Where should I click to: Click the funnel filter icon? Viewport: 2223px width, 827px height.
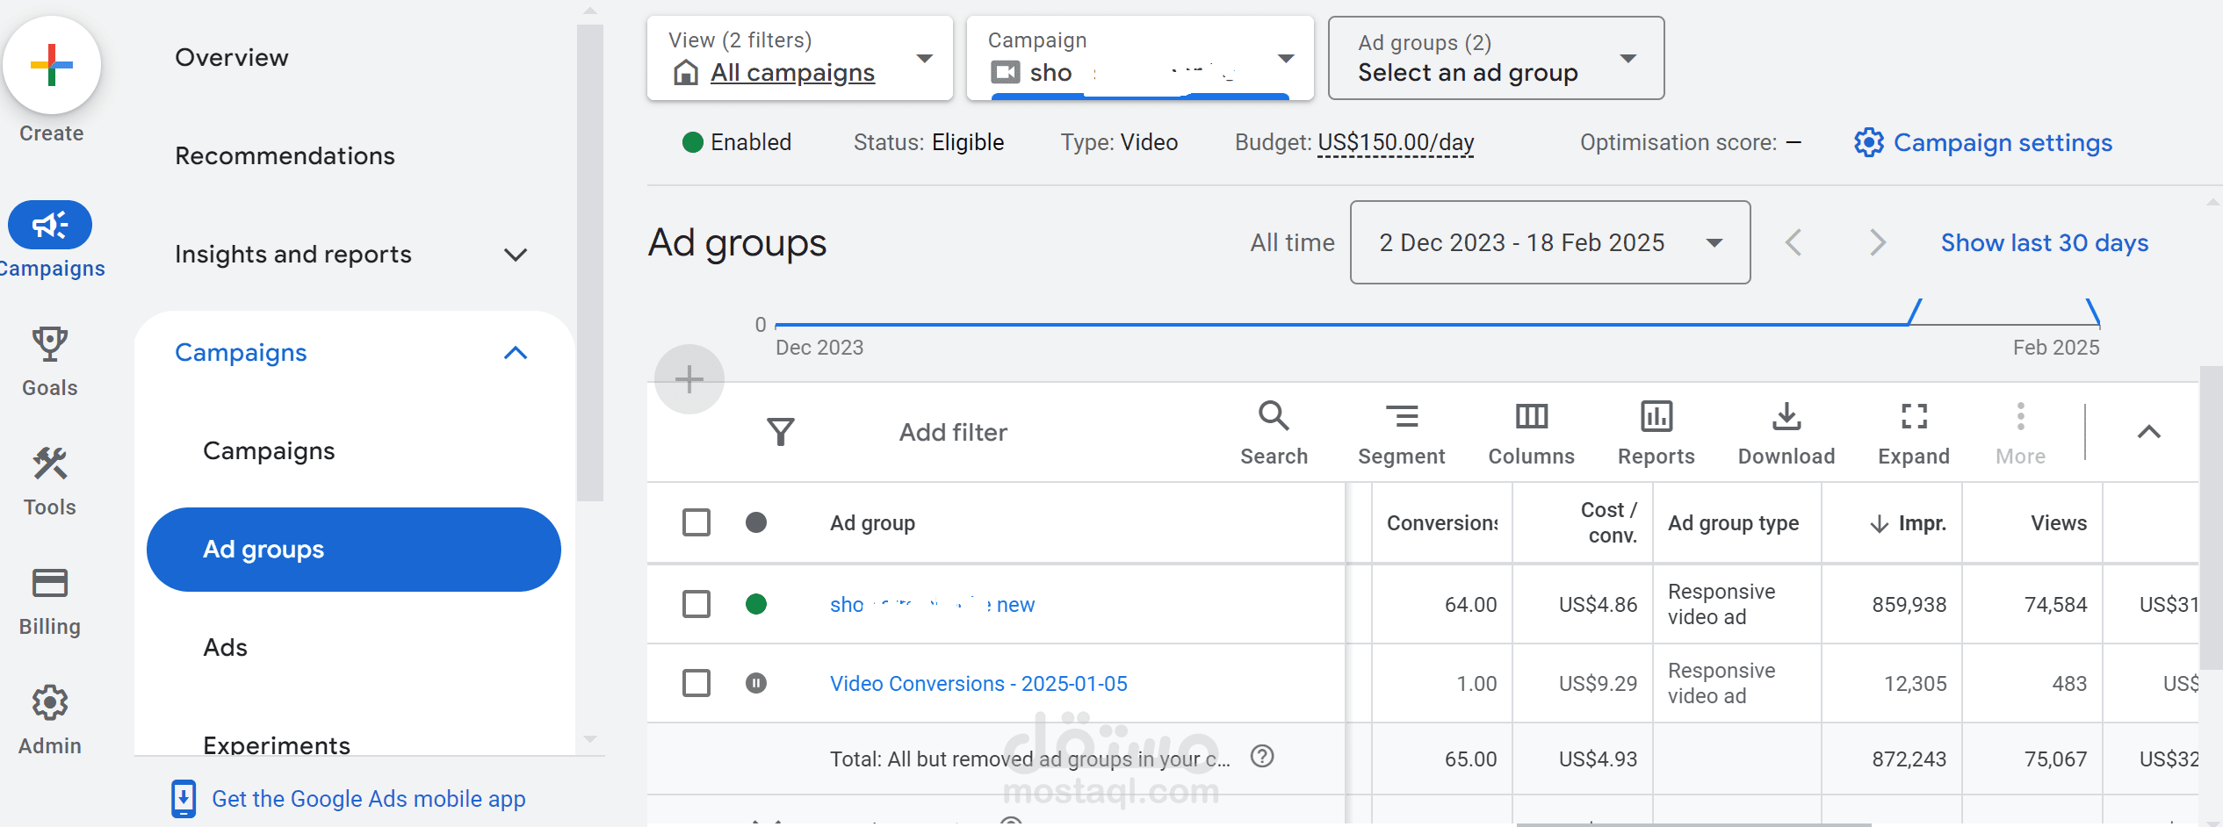pyautogui.click(x=780, y=432)
